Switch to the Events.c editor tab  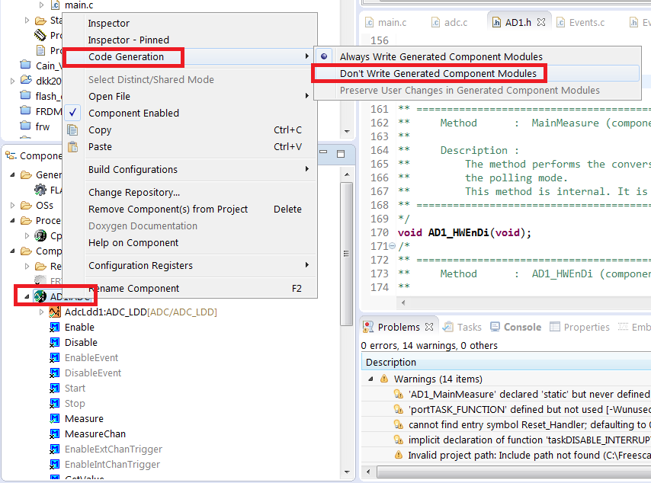580,22
